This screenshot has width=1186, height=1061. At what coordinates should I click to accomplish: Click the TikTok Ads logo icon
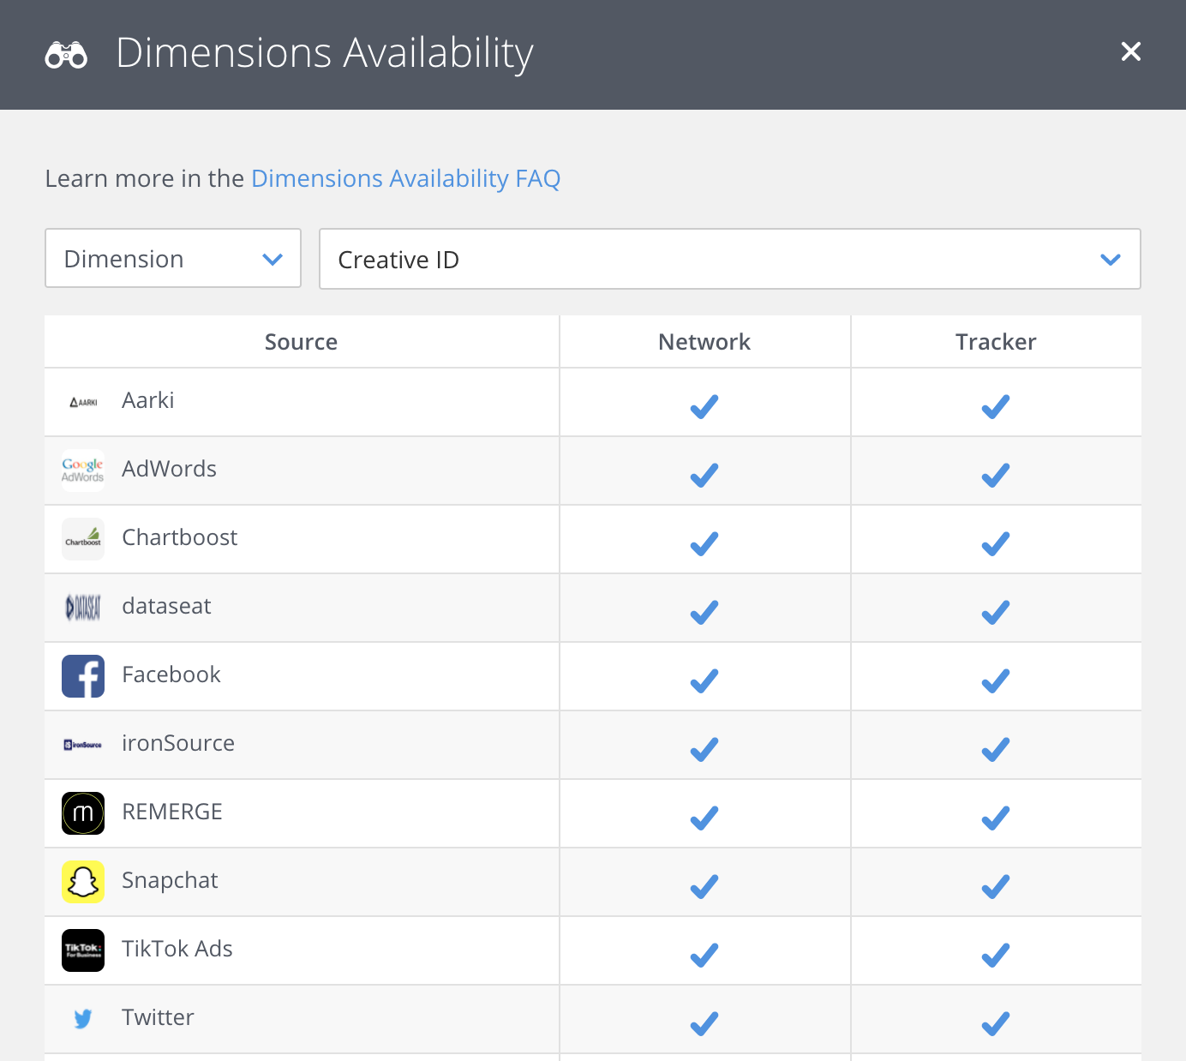tap(83, 950)
